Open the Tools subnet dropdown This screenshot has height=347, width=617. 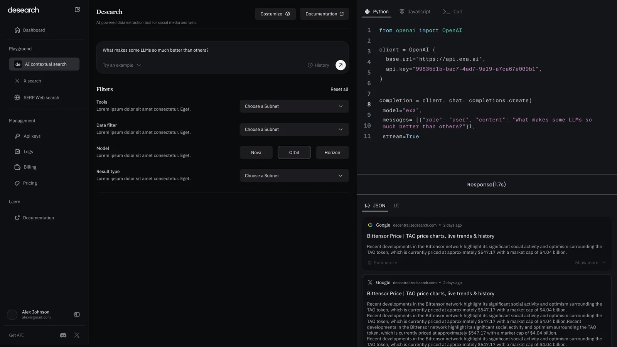pyautogui.click(x=294, y=106)
